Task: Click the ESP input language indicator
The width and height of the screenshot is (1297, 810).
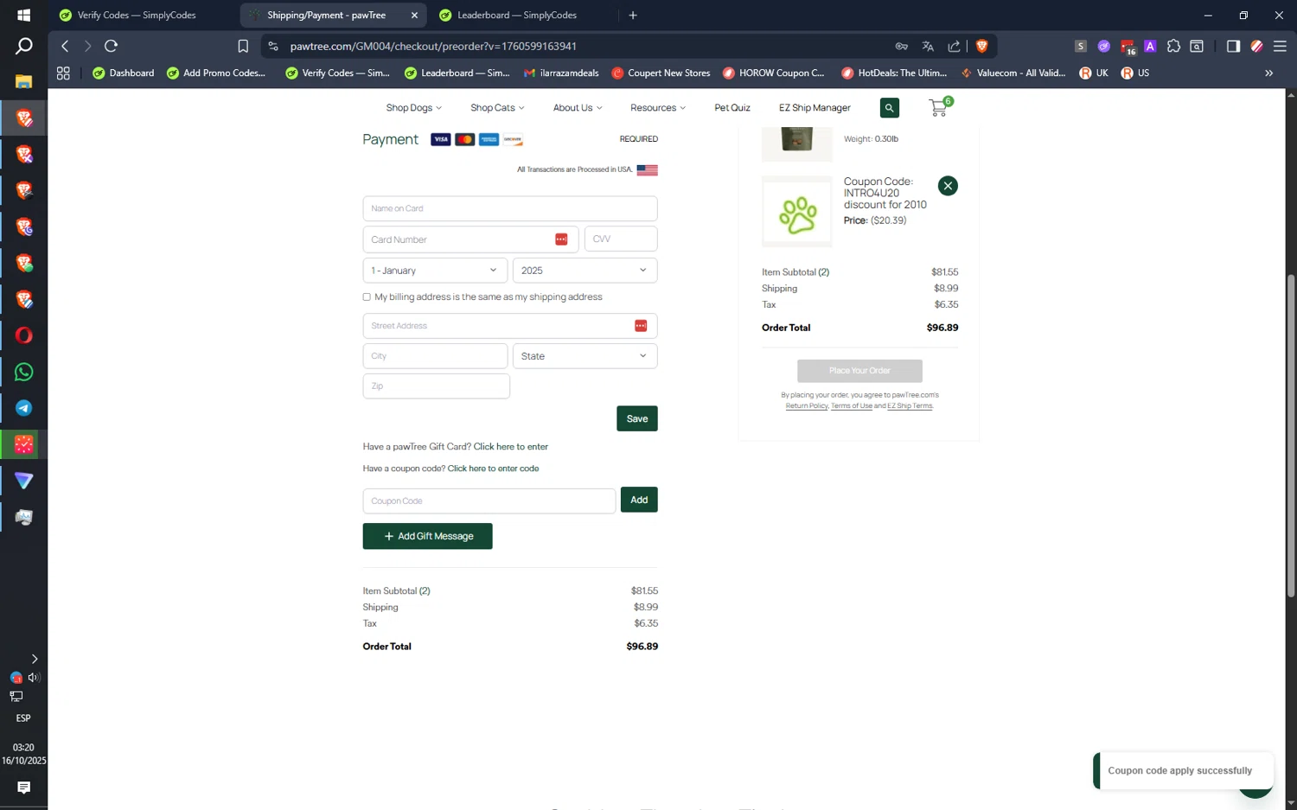Action: pyautogui.click(x=23, y=718)
